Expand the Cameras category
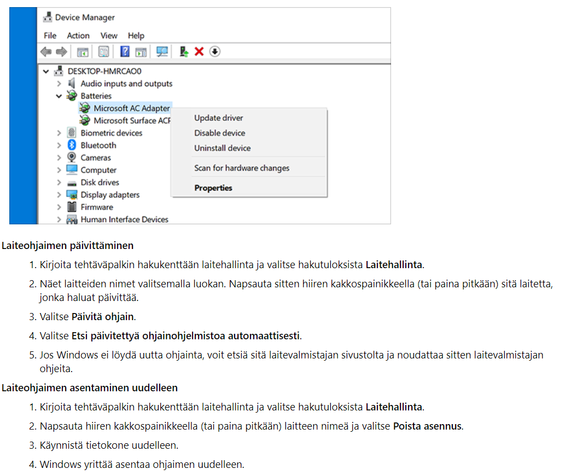Viewport: 571px width, 475px height. 59,158
